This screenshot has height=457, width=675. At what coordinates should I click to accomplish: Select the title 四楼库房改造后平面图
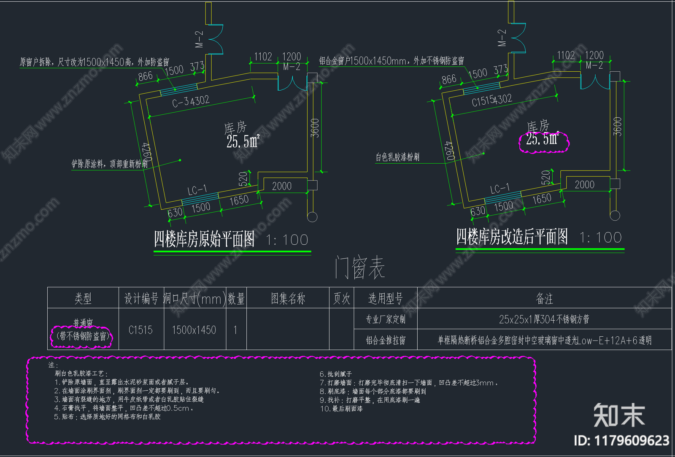512,237
